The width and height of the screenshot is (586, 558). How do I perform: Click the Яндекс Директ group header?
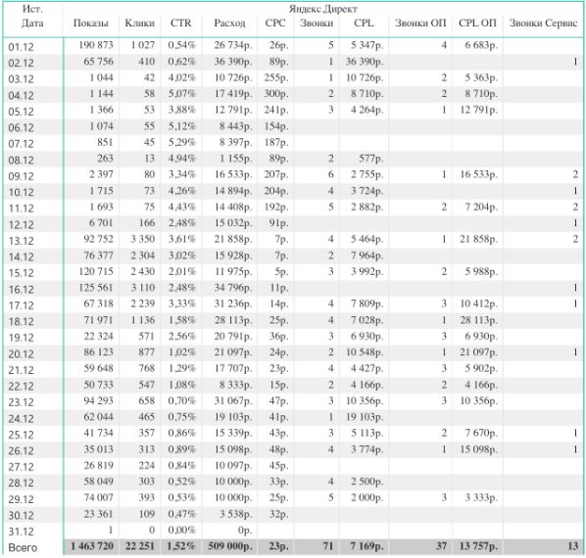click(323, 9)
